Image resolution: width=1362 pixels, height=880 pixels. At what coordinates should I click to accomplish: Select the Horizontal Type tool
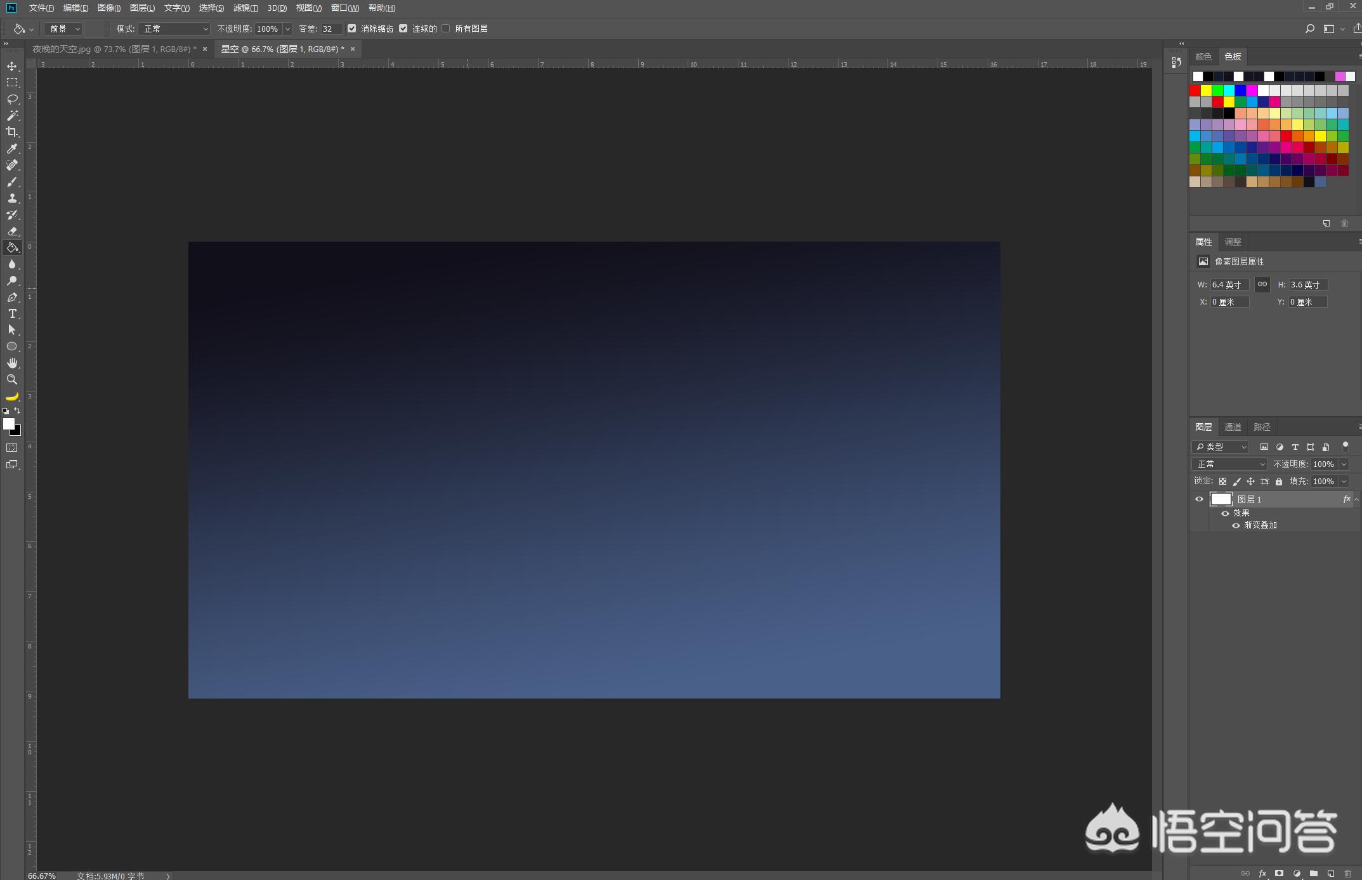[x=12, y=313]
